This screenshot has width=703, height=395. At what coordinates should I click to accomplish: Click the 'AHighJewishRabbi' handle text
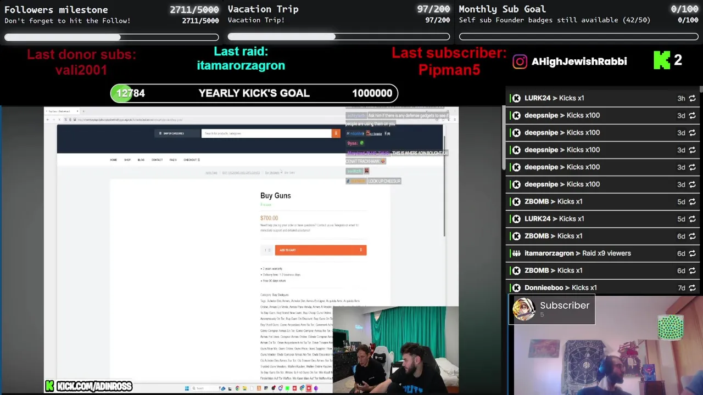click(579, 61)
